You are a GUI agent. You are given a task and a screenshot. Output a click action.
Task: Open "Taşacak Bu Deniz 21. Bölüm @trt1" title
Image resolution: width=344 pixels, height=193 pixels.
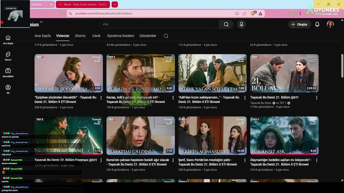[x=274, y=98]
